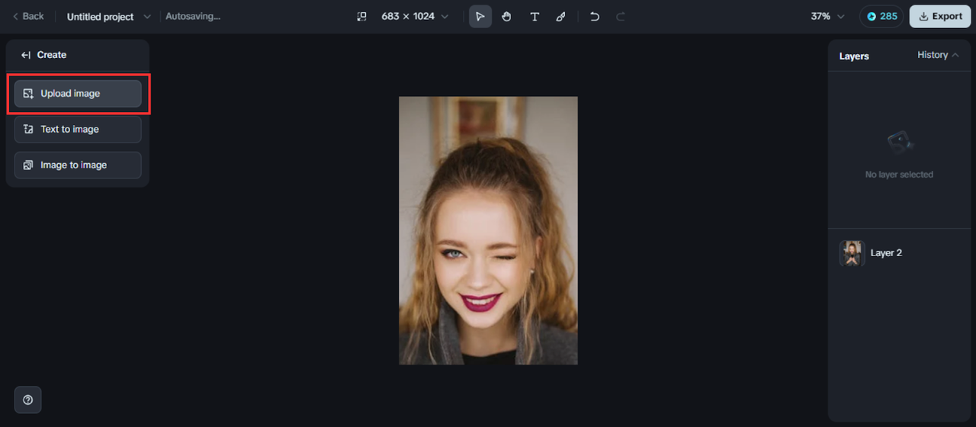The image size is (976, 427).
Task: Click the portrait image on canvas
Action: 488,230
